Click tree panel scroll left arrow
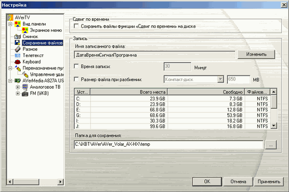This screenshot has height=192, width=289. (x=10, y=182)
